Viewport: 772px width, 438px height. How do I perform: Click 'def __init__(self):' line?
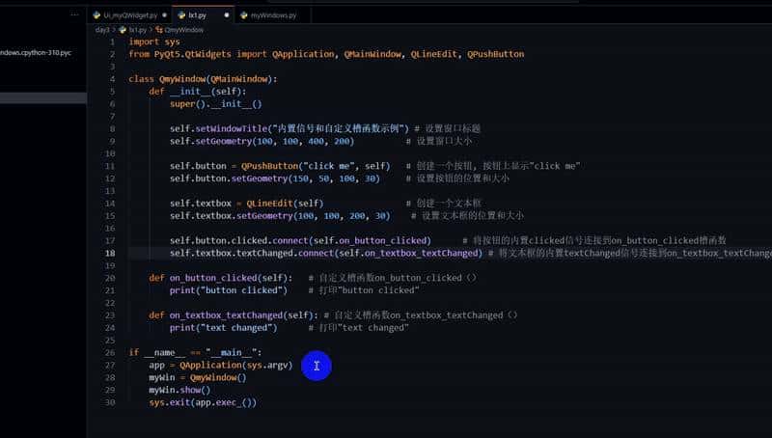[198, 92]
